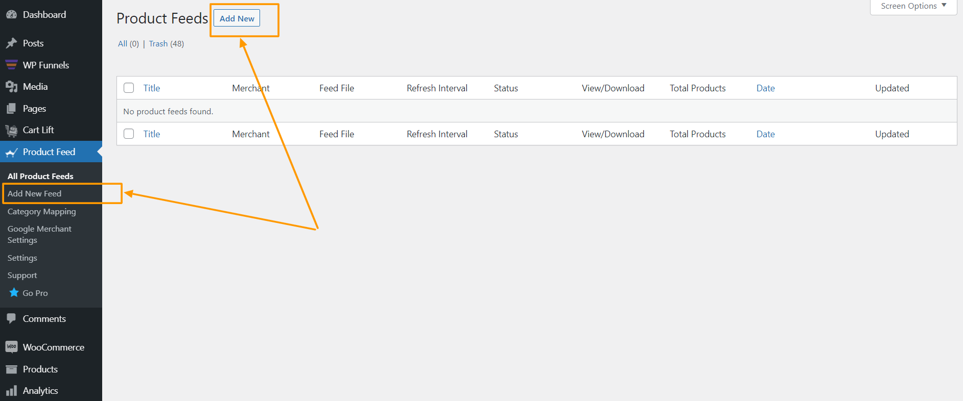The height and width of the screenshot is (401, 963).
Task: Click the Go Pro star icon
Action: coord(14,292)
